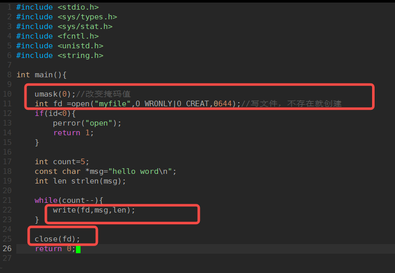Click closing brace on line 23
This screenshot has height=273, width=395.
[37, 220]
